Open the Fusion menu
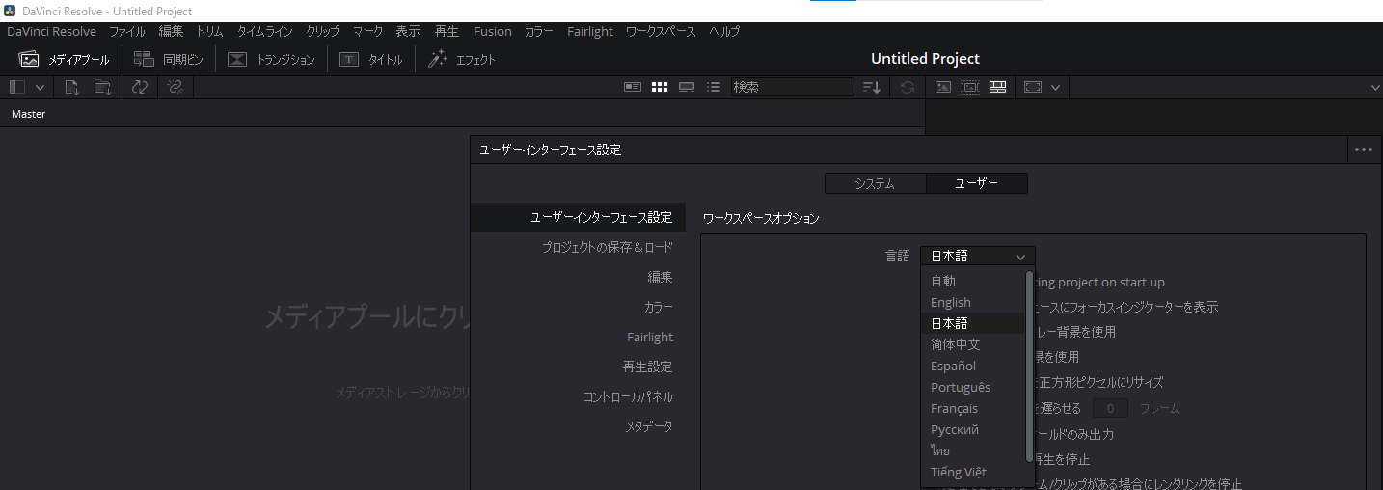This screenshot has width=1383, height=490. click(x=493, y=31)
